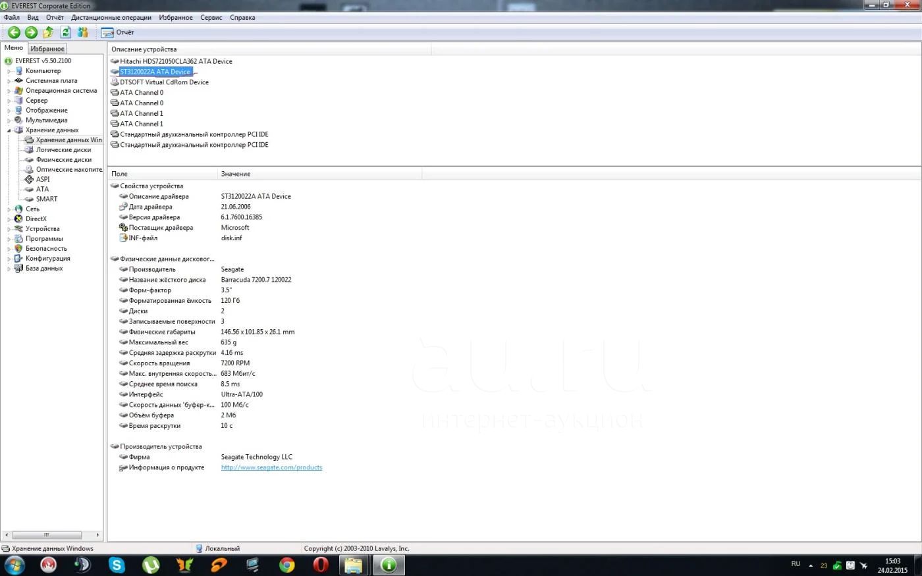The width and height of the screenshot is (922, 576).
Task: Go forward with the green right arrow
Action: [31, 32]
